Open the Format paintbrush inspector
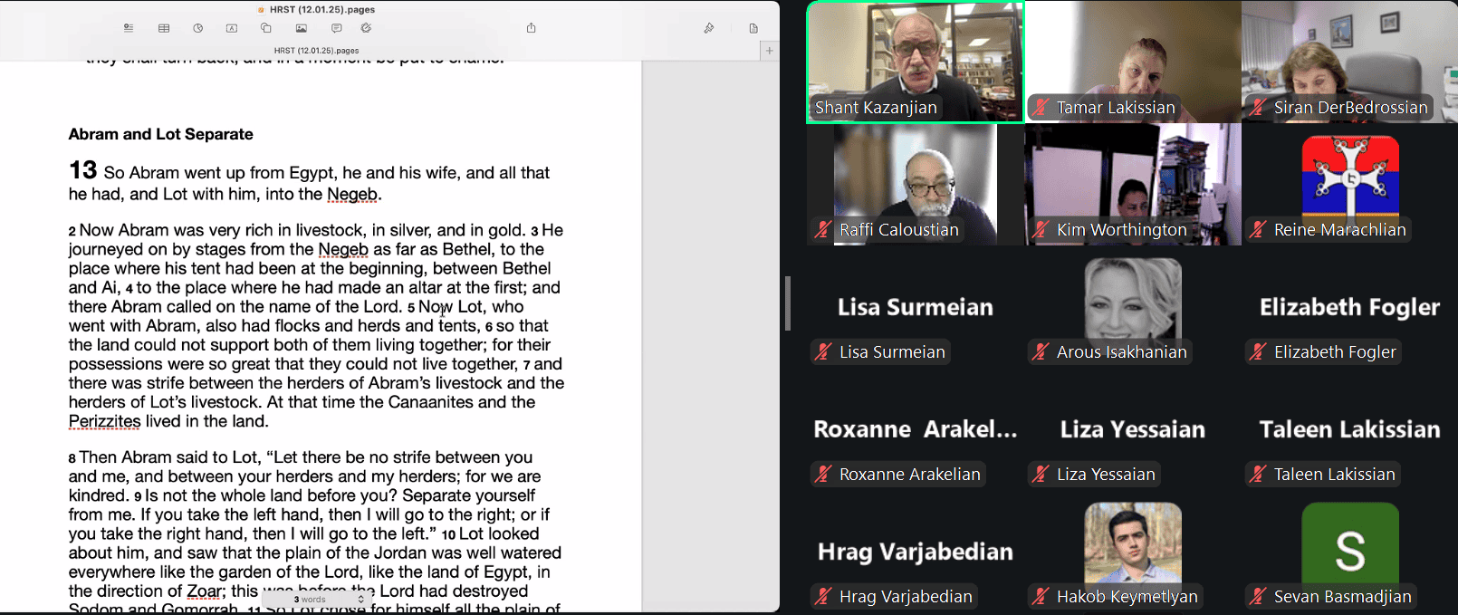Screen dimensions: 1458x615 coord(709,28)
